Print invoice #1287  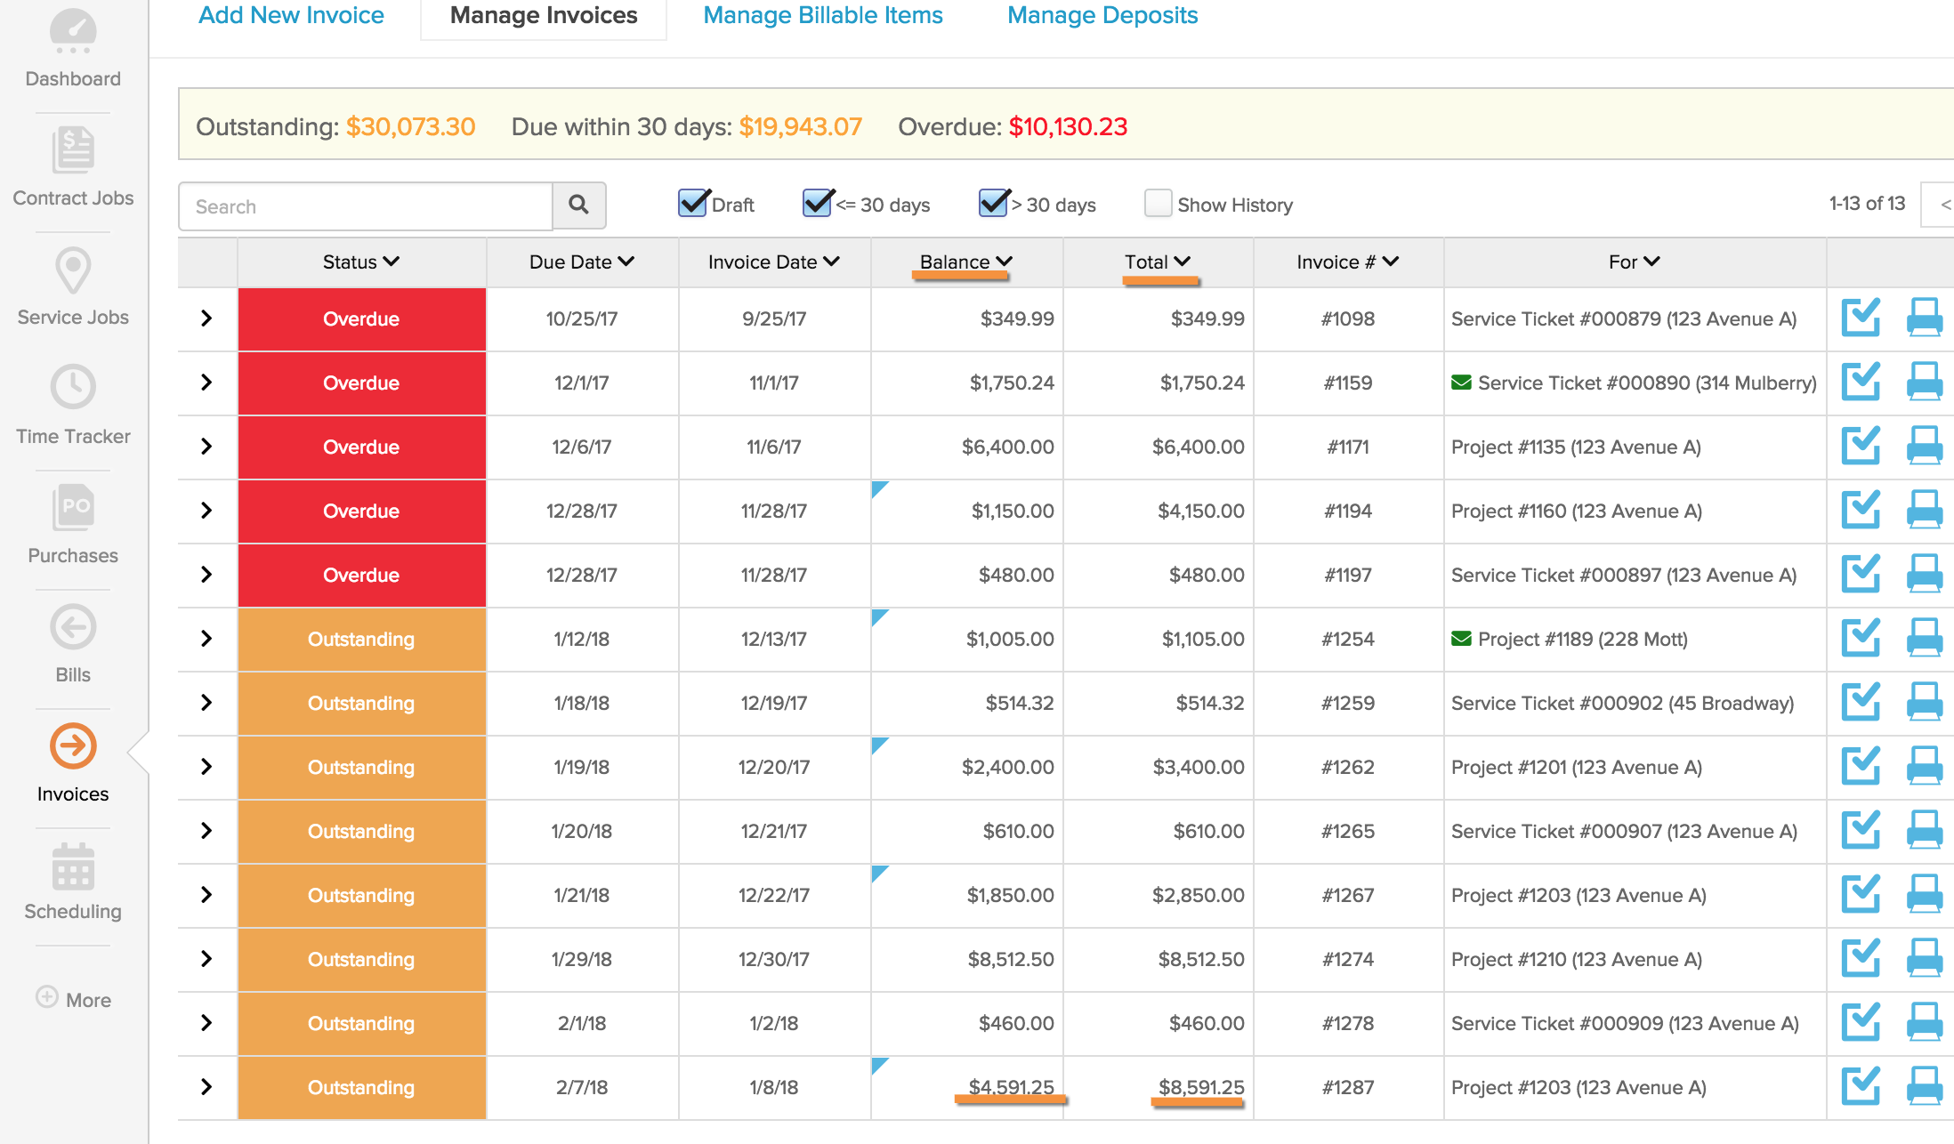[x=1925, y=1086]
